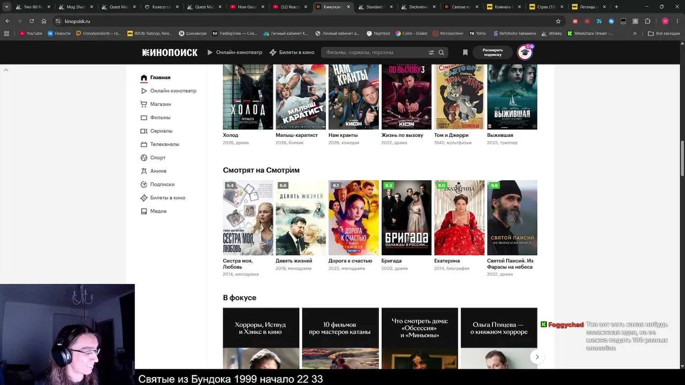Click the kinopoisk.ru address bar
The image size is (685, 385).
pos(305,21)
